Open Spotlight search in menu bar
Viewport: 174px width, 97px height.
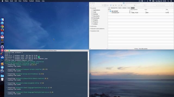coord(168,1)
